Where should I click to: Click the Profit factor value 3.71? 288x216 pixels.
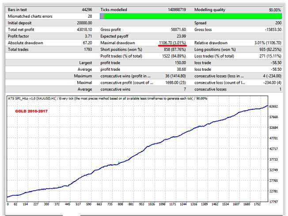[x=88, y=36]
